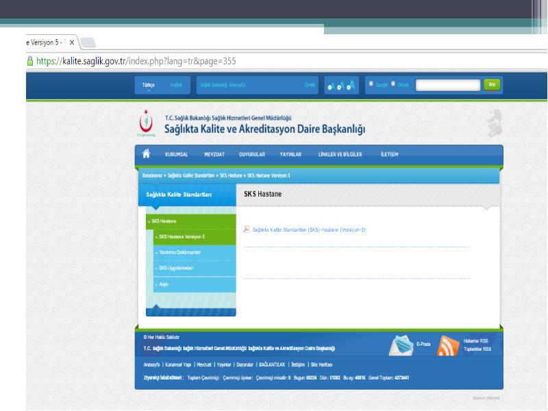Open the LİNKLER VE BİLGİLER menu

pos(340,154)
